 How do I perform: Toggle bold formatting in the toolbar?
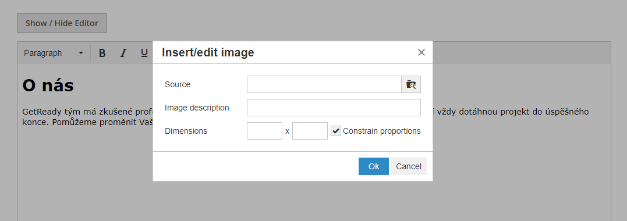(102, 53)
